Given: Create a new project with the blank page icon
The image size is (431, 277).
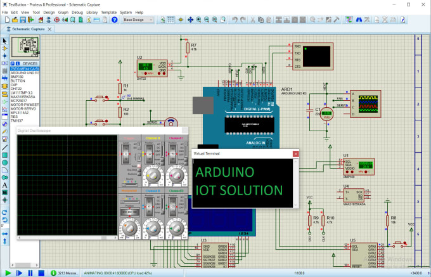Looking at the screenshot, I should click(8, 20).
